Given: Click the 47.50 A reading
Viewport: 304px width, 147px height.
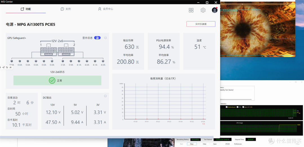Looking at the screenshot, I should click(x=53, y=122).
